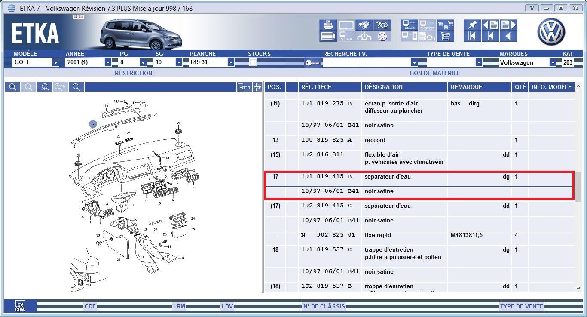Image resolution: width=587 pixels, height=317 pixels.
Task: Switch to the RESTRICTION tab
Action: click(x=133, y=73)
